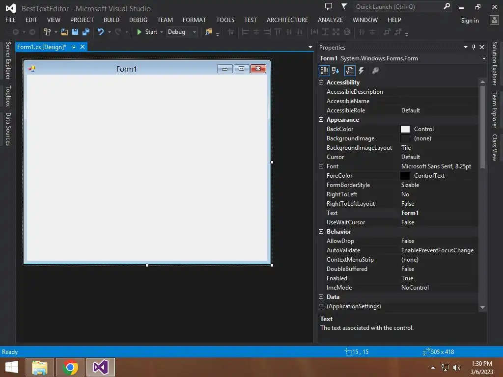Click the Form1 designer title bar
This screenshot has height=377, width=503.
tap(126, 69)
